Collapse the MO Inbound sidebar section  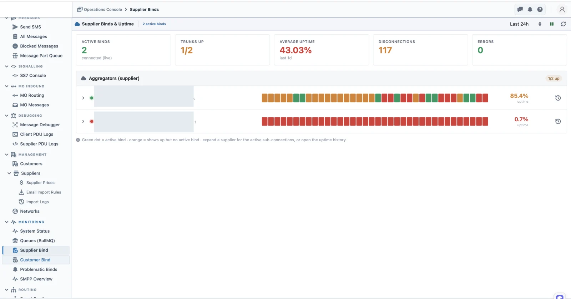tap(6, 86)
